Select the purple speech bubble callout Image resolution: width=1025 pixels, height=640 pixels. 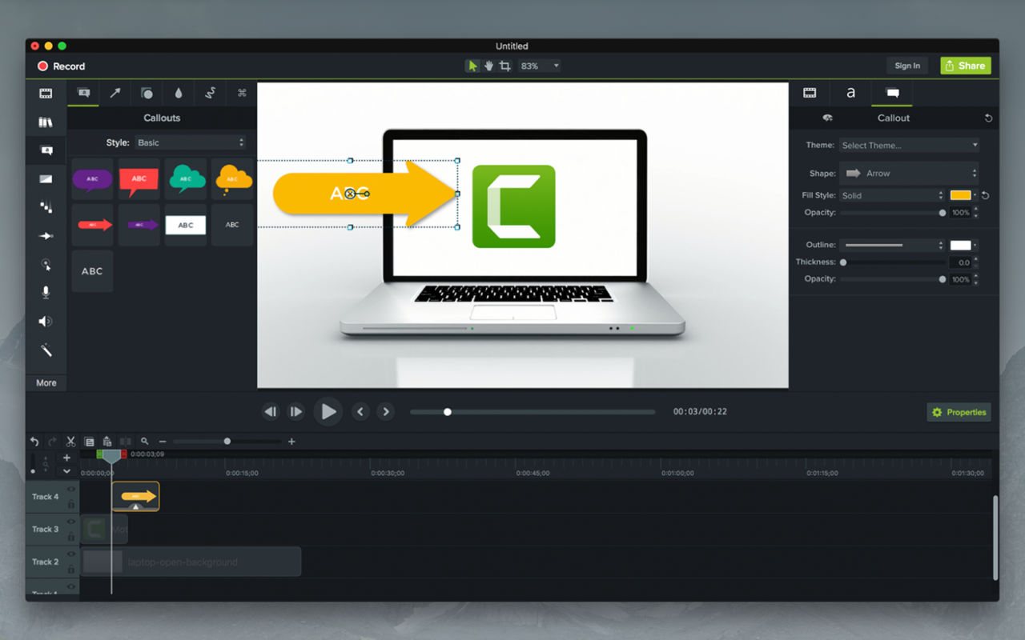tap(92, 178)
